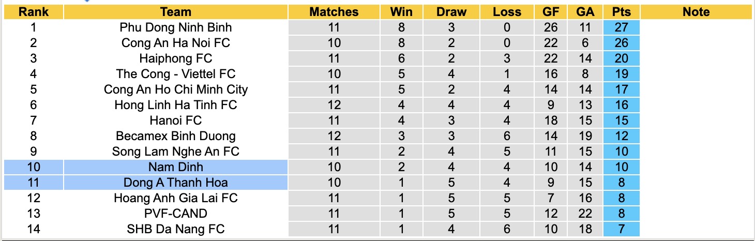755x241 pixels.
Task: Click the highlighted Dong A Thanh Hoa team cell
Action: click(175, 183)
